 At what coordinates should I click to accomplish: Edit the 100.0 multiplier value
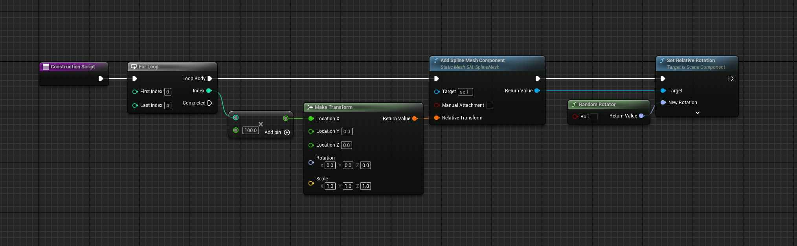pyautogui.click(x=251, y=130)
